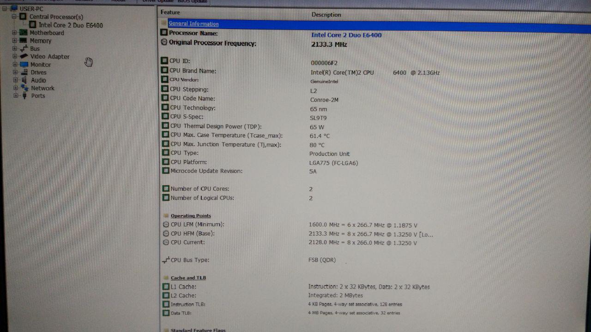Click the chip icon beside CPU Brand Name

pyautogui.click(x=165, y=70)
